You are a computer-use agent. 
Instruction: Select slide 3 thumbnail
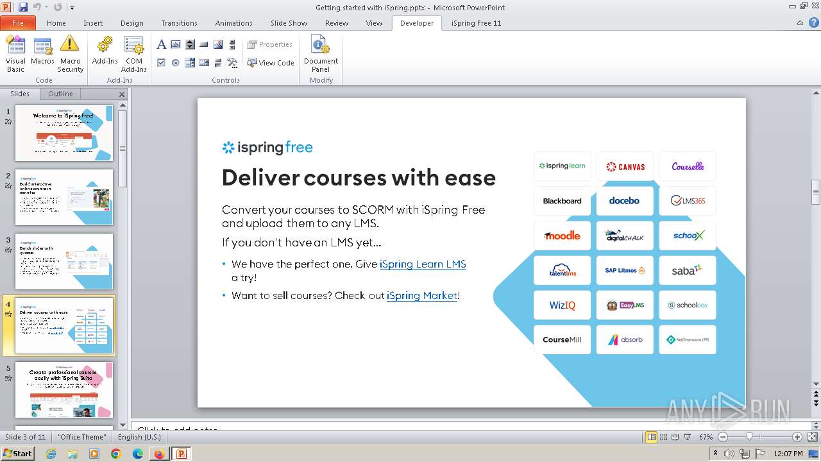[x=64, y=261]
